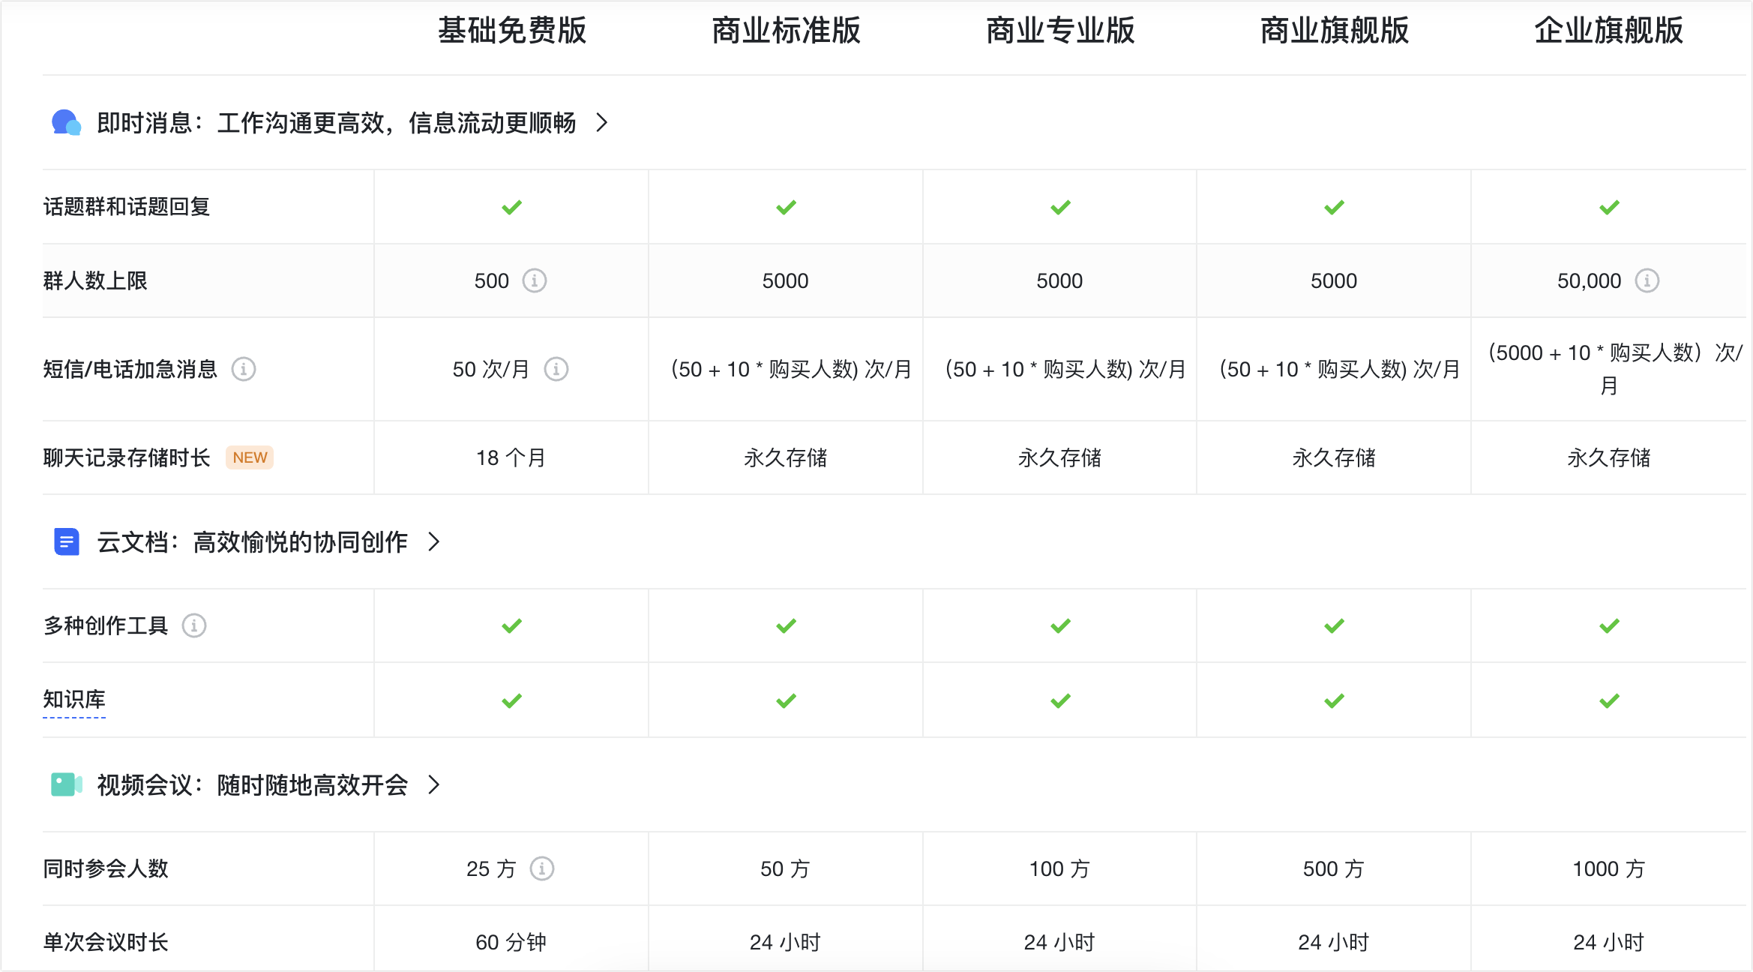Click 多种创作工具 checkmark under 企业旗舰版
Screen dimensions: 1753x972
(1609, 625)
